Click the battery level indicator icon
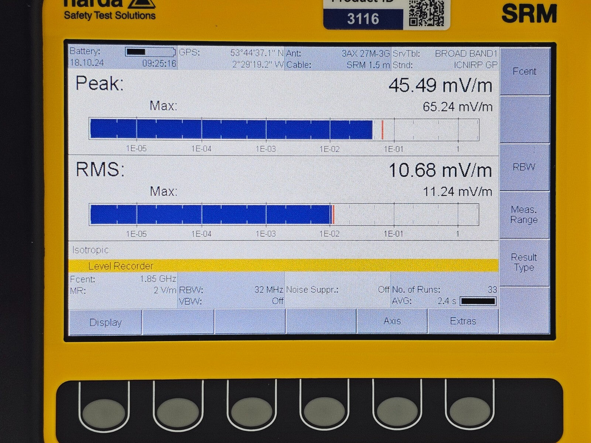Viewport: 591px width, 443px height. [150, 52]
